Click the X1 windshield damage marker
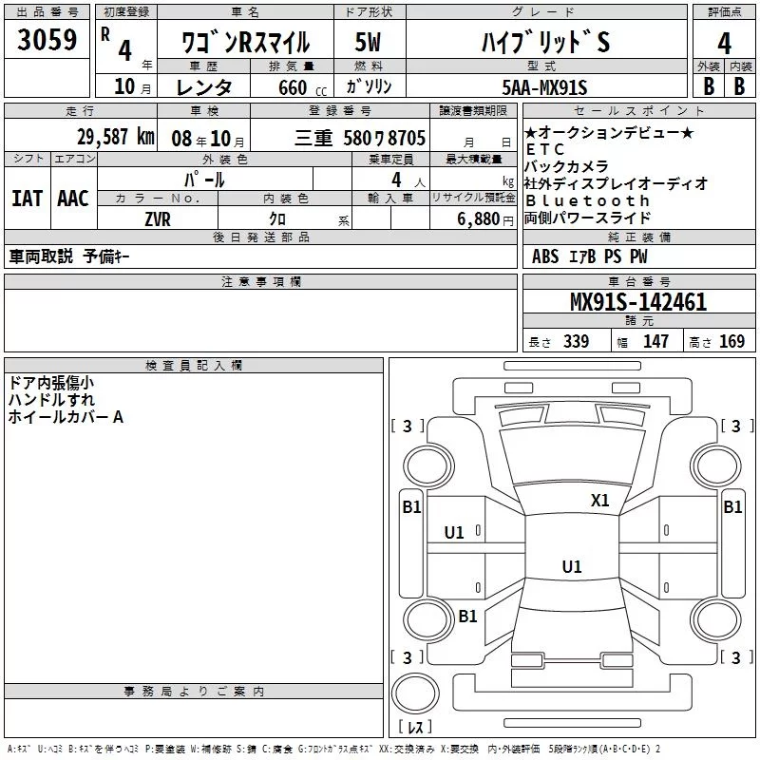 point(599,501)
